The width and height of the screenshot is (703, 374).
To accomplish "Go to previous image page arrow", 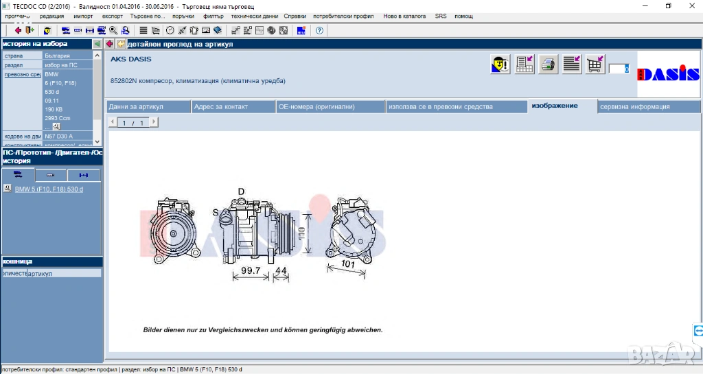I will pos(113,122).
